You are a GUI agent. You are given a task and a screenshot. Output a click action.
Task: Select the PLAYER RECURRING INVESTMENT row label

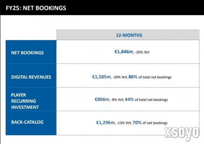tap(25, 101)
